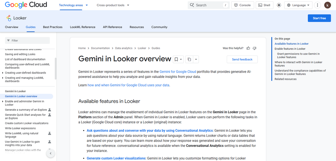Open the Technology areas dropdown

pyautogui.click(x=73, y=5)
